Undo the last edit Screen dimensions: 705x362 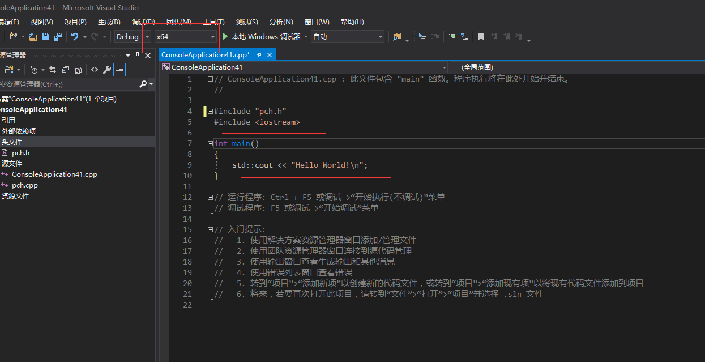[74, 36]
